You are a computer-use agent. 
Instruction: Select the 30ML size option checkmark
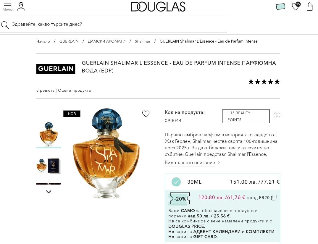pyautogui.click(x=176, y=182)
